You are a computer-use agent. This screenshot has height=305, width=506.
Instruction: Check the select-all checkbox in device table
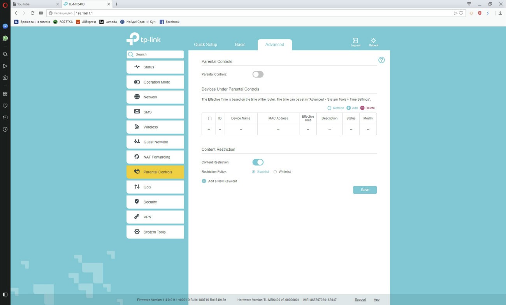(x=210, y=119)
